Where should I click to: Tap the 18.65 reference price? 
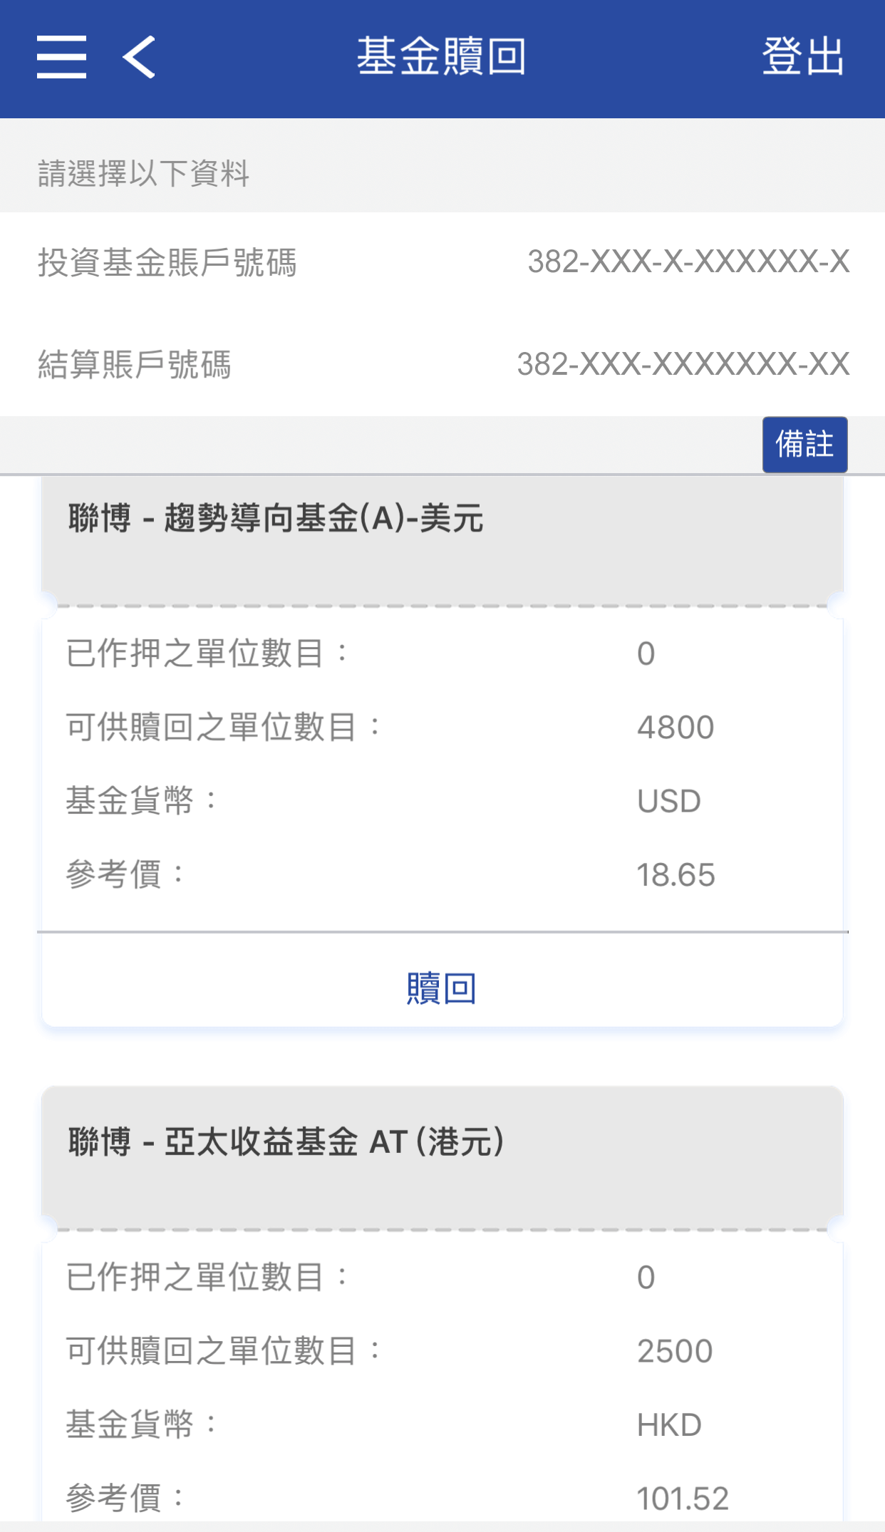(x=676, y=875)
